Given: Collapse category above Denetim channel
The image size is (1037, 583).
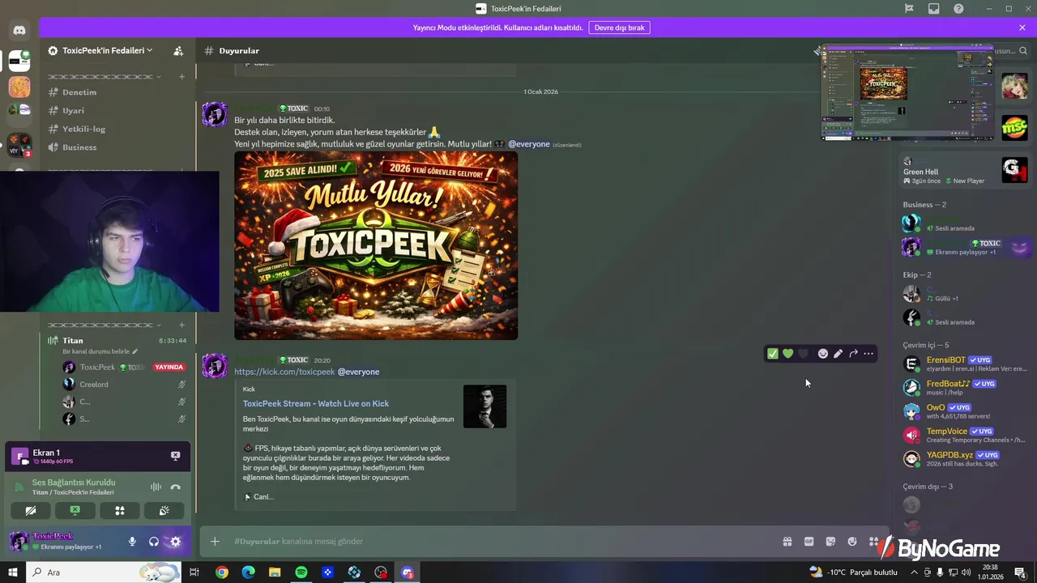Looking at the screenshot, I should pos(104,76).
